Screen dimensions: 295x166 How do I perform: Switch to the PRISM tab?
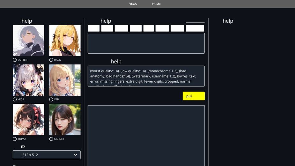[156, 4]
